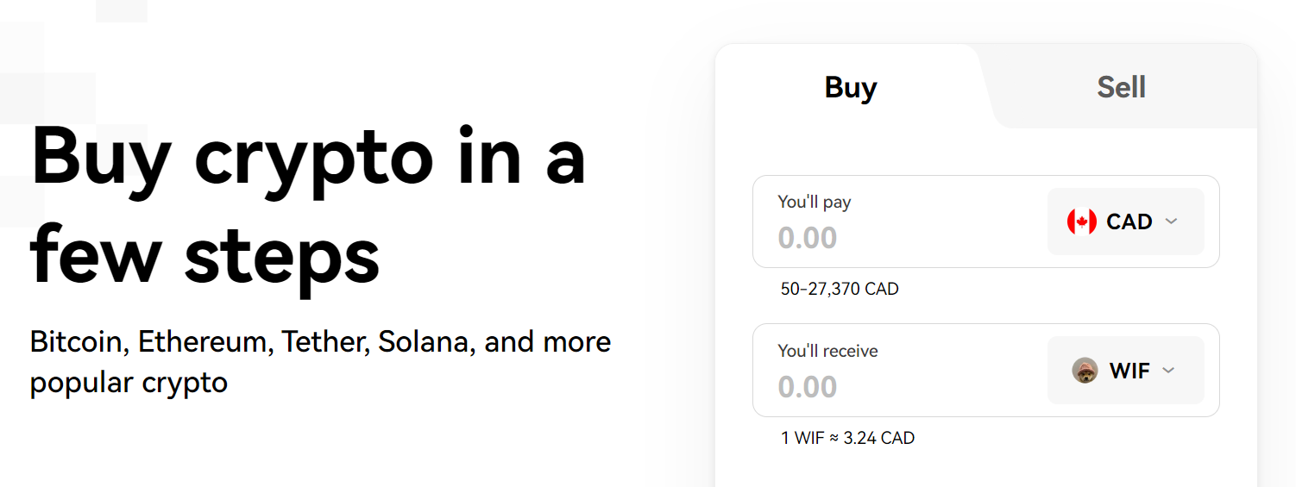The height and width of the screenshot is (487, 1296).
Task: Click the 0.00 placeholder under You'll pay
Action: click(x=808, y=238)
